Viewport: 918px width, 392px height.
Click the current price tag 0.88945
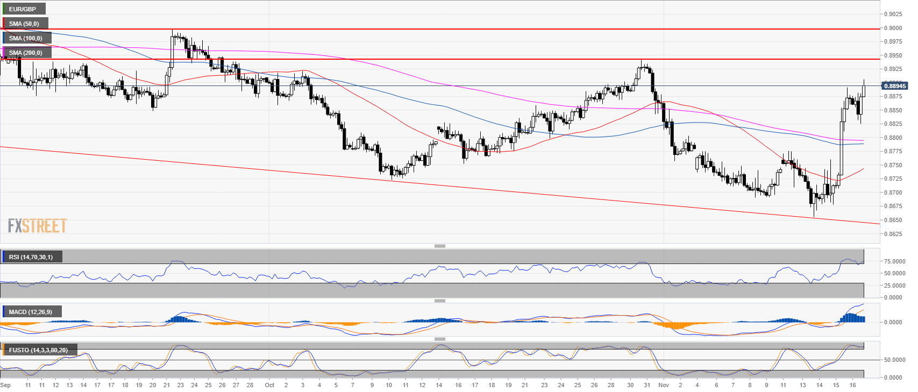894,86
